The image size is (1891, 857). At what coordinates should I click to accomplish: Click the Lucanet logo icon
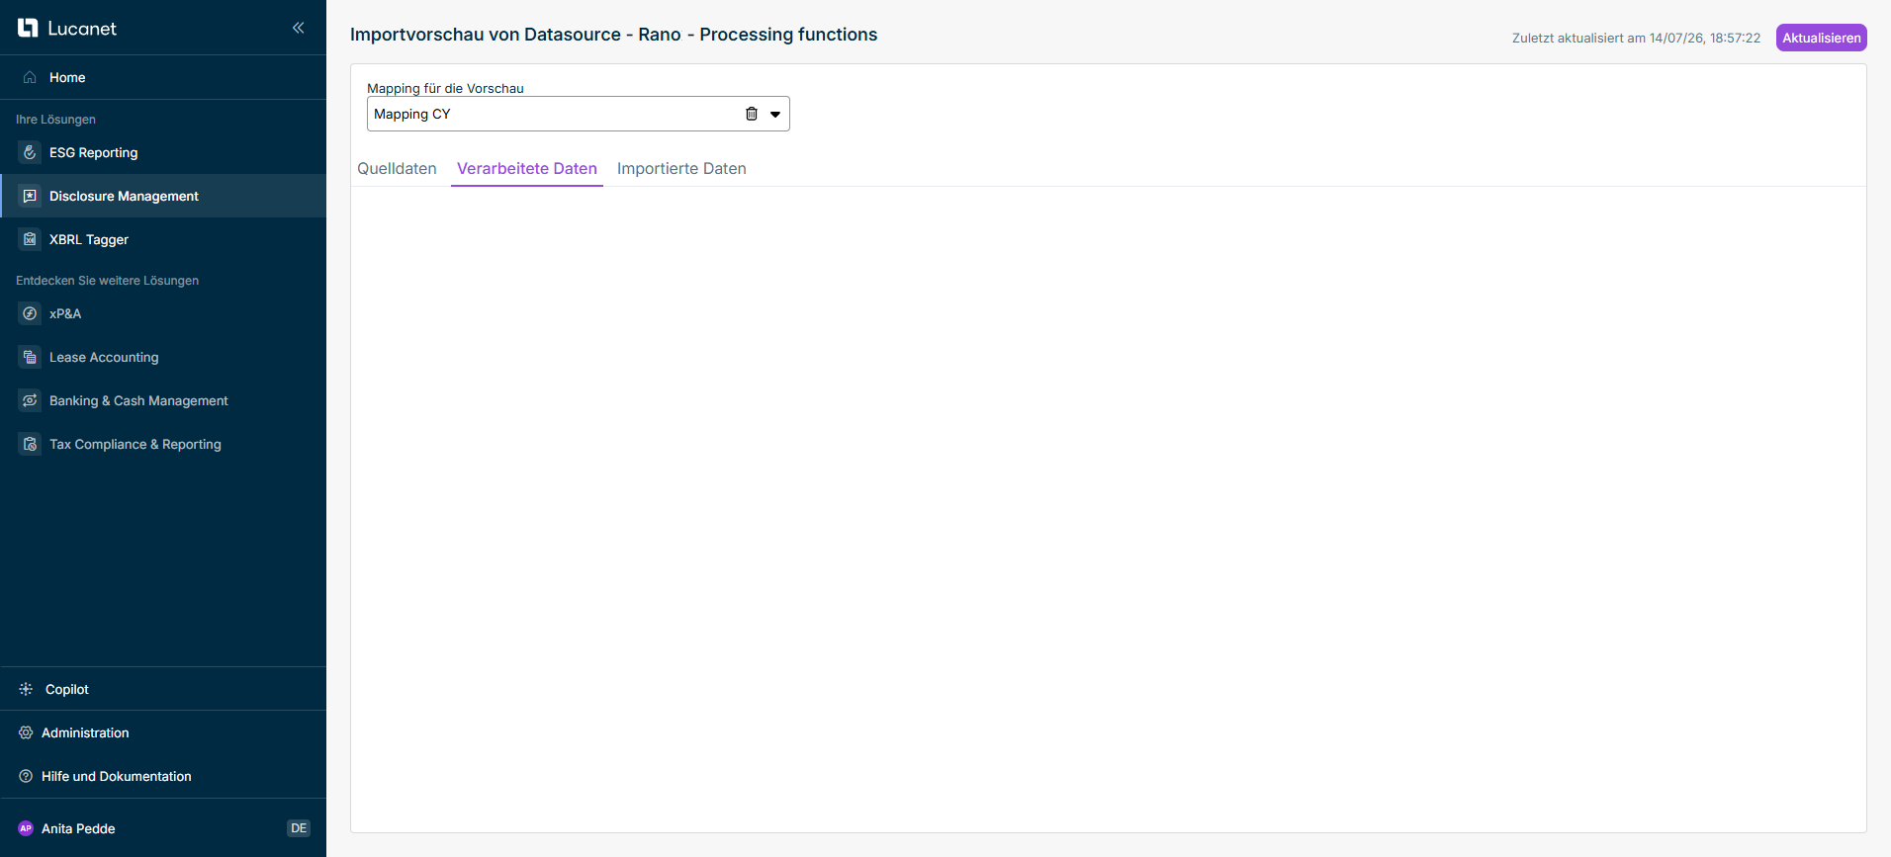pos(28,28)
